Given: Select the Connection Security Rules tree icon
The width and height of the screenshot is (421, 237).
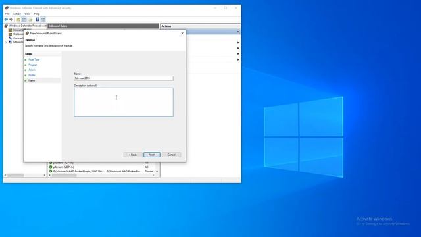Looking at the screenshot, I should point(11,38).
